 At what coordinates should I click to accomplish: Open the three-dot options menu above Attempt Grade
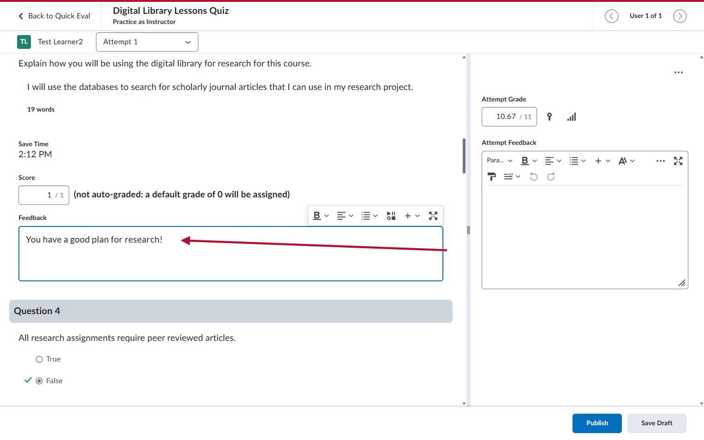click(678, 72)
